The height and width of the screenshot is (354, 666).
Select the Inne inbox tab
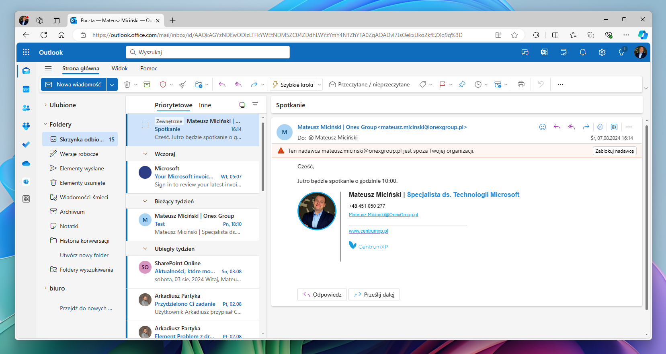205,105
